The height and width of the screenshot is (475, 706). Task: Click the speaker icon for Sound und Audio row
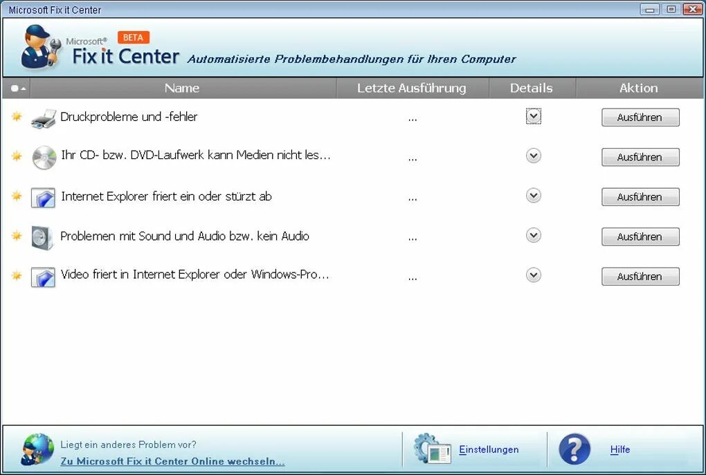tap(43, 238)
